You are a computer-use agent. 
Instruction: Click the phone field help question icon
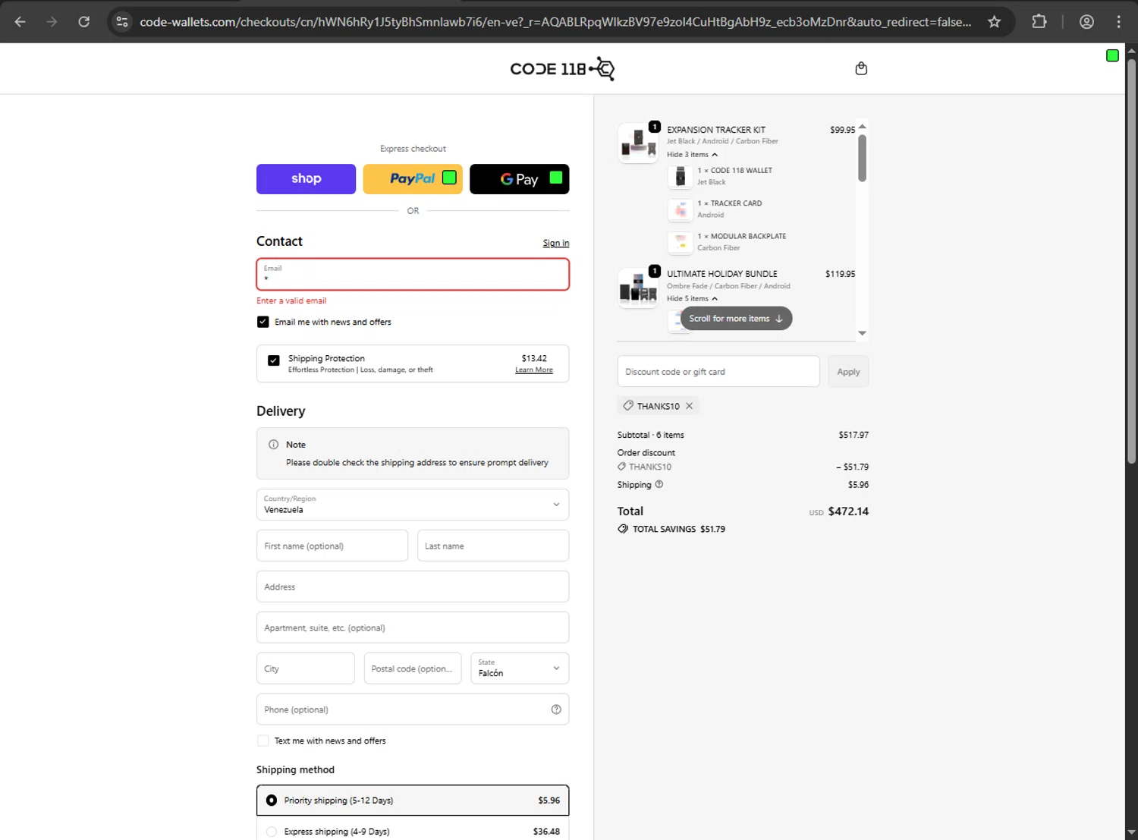pyautogui.click(x=556, y=709)
